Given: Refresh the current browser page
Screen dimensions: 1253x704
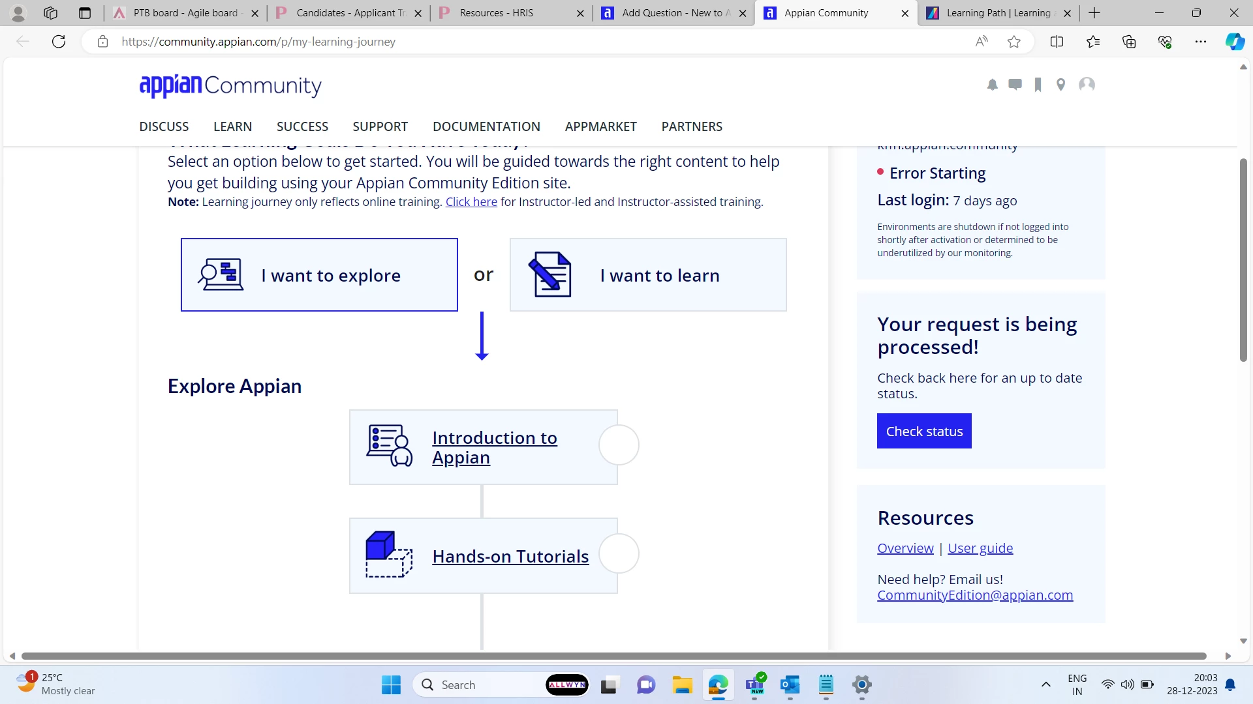Looking at the screenshot, I should point(59,42).
